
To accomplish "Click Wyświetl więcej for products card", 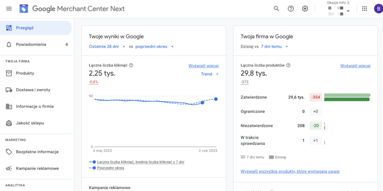I will [355, 66].
